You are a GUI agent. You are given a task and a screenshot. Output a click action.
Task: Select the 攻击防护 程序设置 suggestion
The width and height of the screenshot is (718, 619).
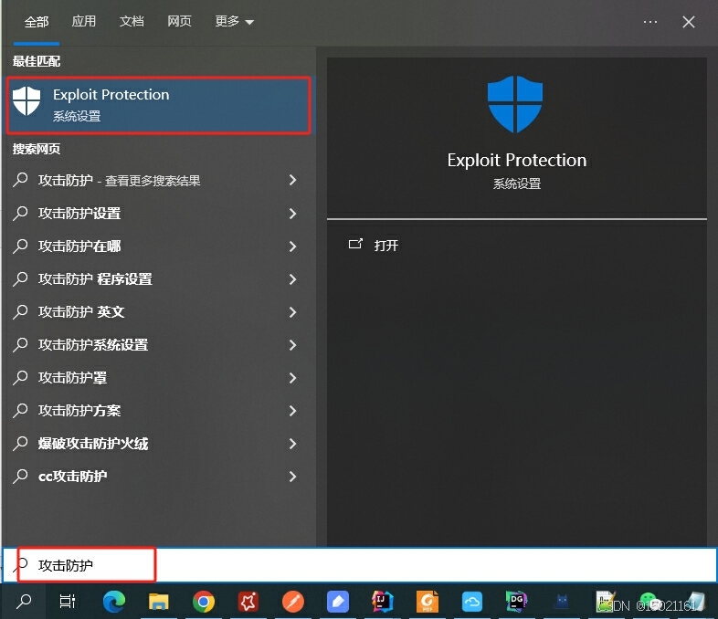click(x=158, y=279)
